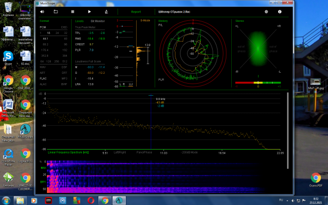328x205 pixels.
Task: Open the info icon in MusicScope toolbar
Action: click(280, 11)
